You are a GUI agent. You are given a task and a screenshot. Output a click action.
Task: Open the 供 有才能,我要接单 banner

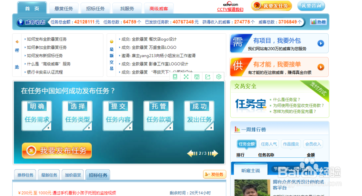point(279,67)
